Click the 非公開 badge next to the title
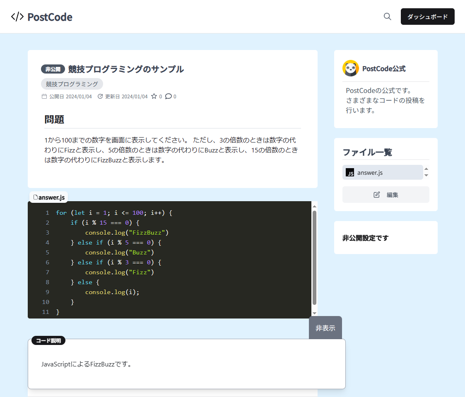This screenshot has height=397, width=465. pos(53,69)
